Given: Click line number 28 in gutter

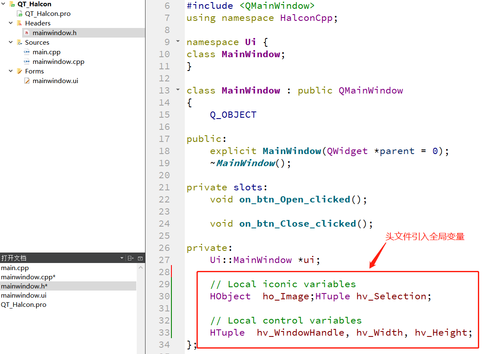Looking at the screenshot, I should [164, 272].
